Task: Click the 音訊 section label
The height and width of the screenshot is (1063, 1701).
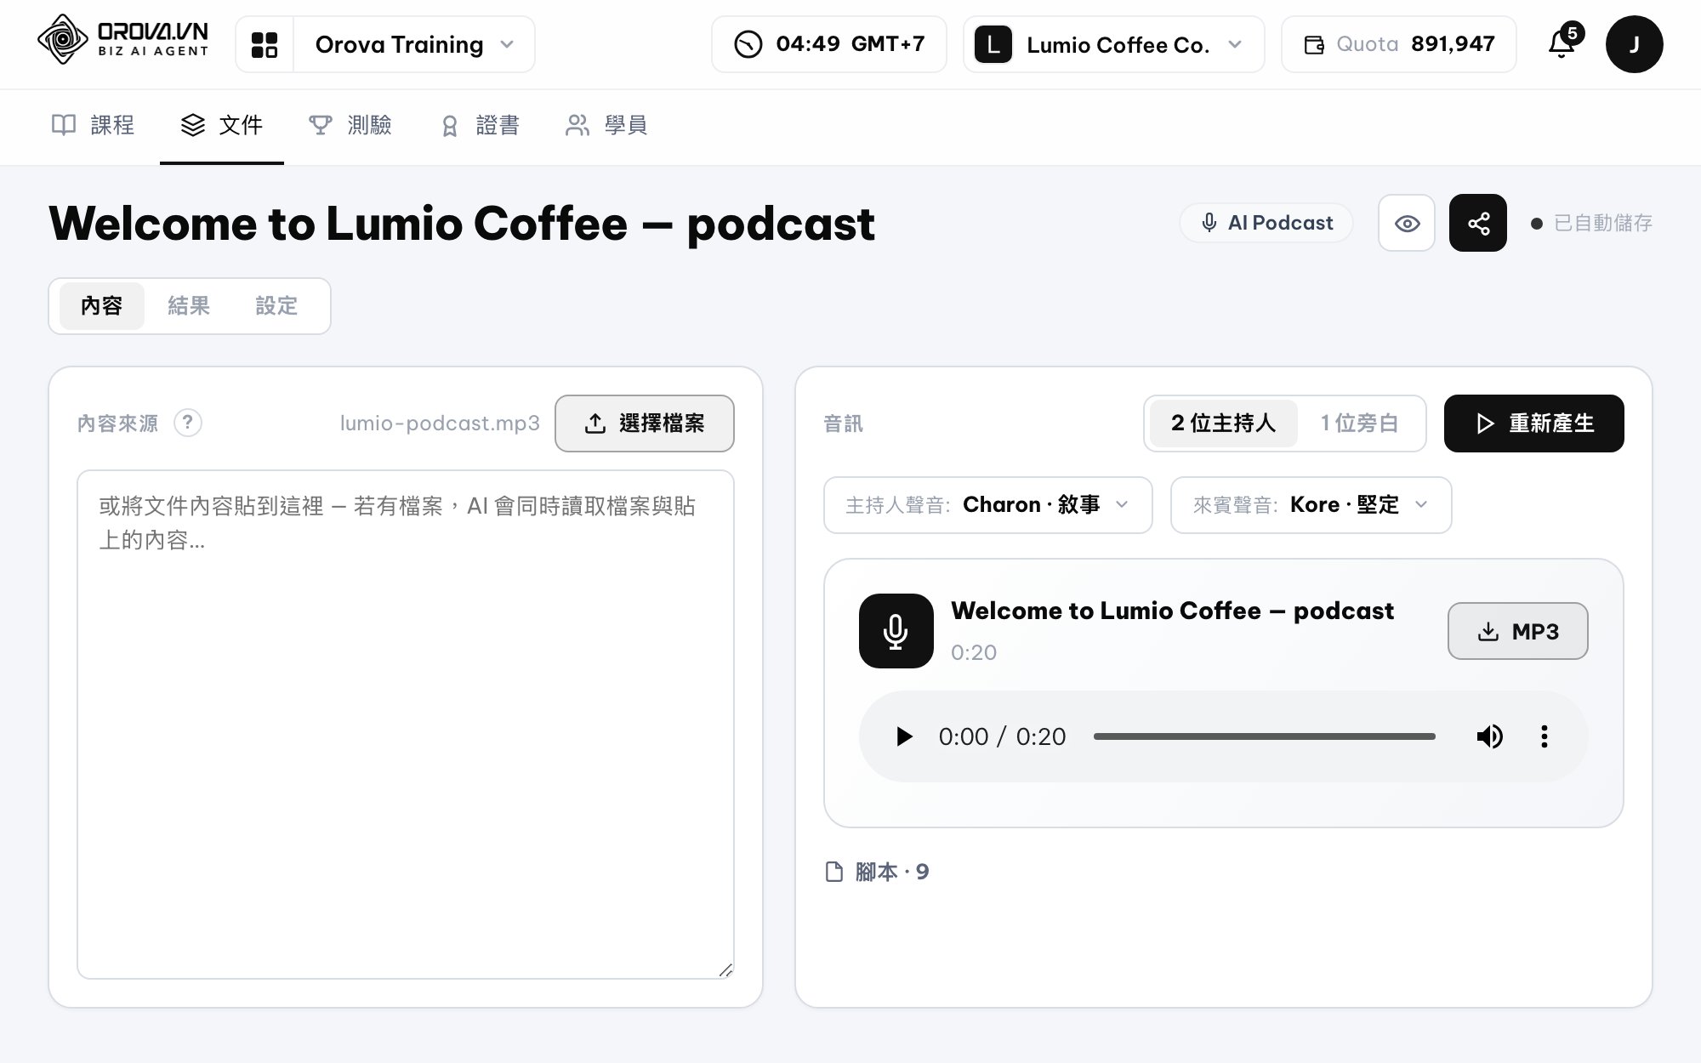Action: click(843, 423)
